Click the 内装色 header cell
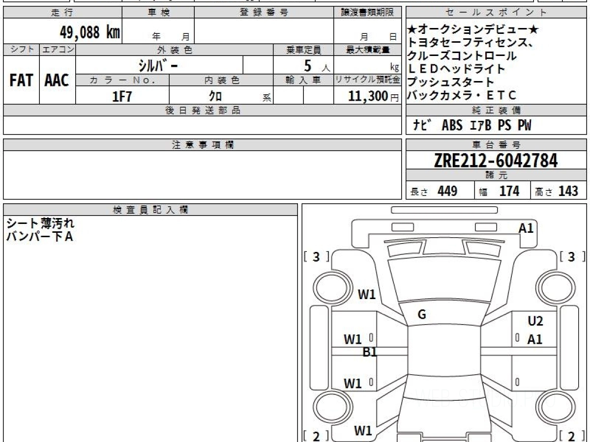The height and width of the screenshot is (442, 590). pos(221,80)
